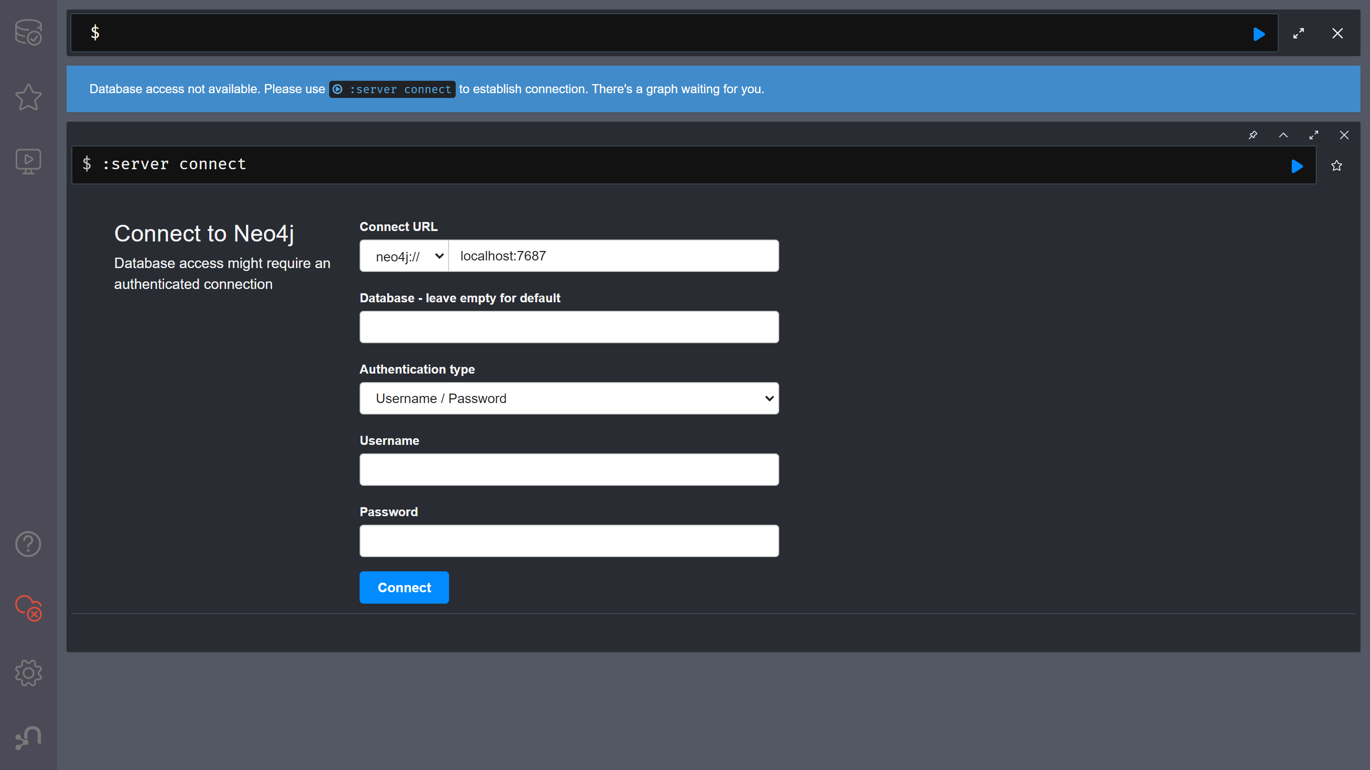Viewport: 1370px width, 770px height.
Task: Open the About Neo4j icon
Action: pyautogui.click(x=28, y=738)
